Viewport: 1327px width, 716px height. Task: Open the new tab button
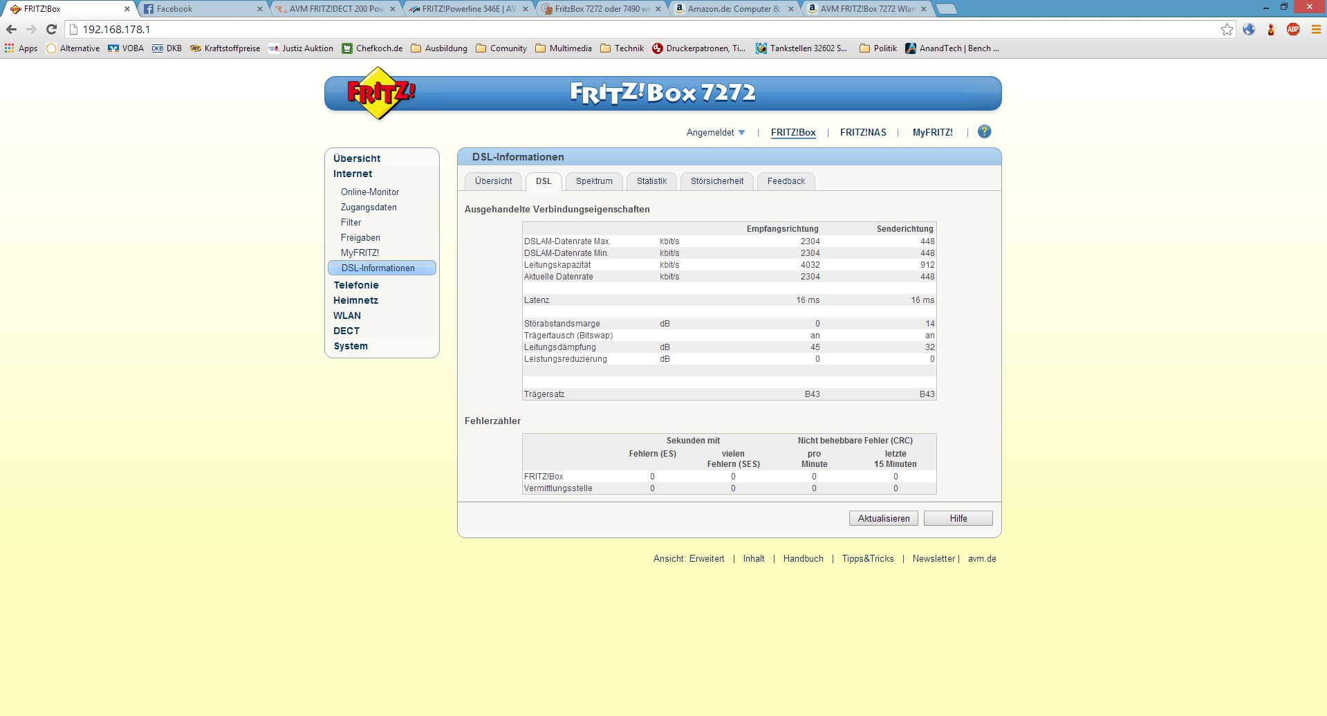tap(947, 9)
